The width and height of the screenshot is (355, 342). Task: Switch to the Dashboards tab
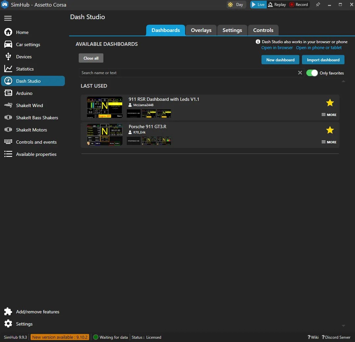[x=166, y=30]
